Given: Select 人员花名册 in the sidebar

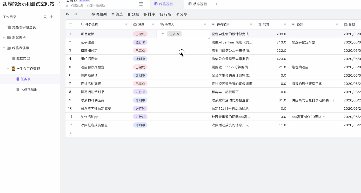Looking at the screenshot, I should 29,89.
